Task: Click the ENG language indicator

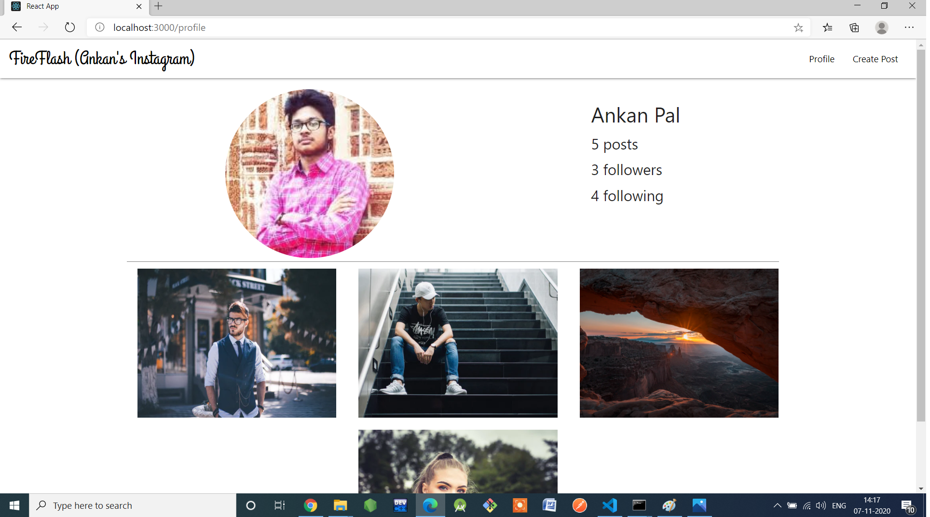Action: tap(839, 505)
